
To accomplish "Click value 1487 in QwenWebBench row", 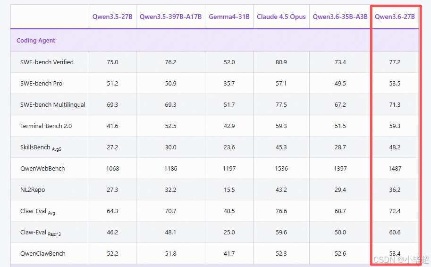I will tap(395, 168).
